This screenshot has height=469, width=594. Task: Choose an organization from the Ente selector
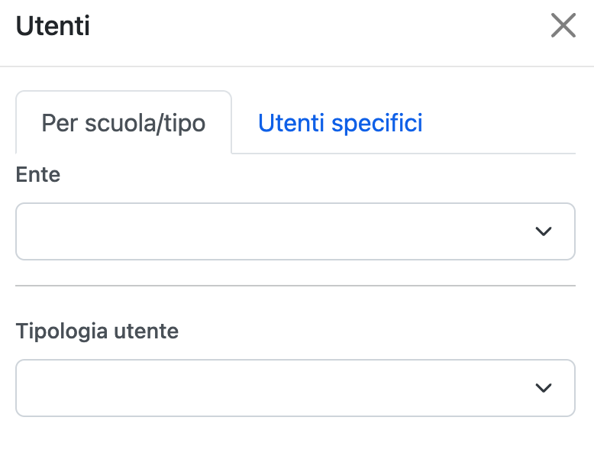[295, 231]
